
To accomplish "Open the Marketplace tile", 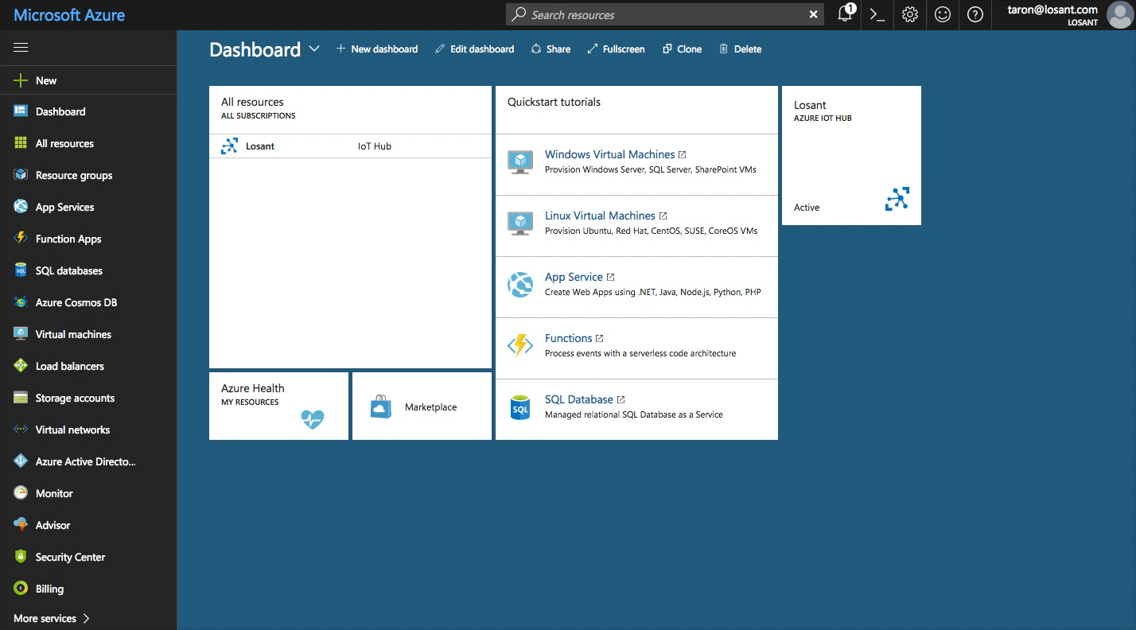I will [x=422, y=406].
